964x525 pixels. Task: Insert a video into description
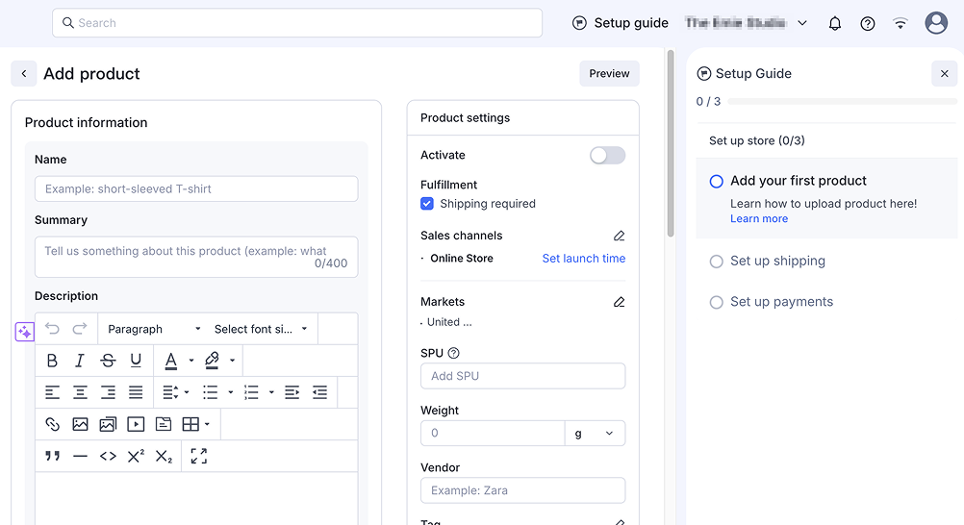pos(136,424)
